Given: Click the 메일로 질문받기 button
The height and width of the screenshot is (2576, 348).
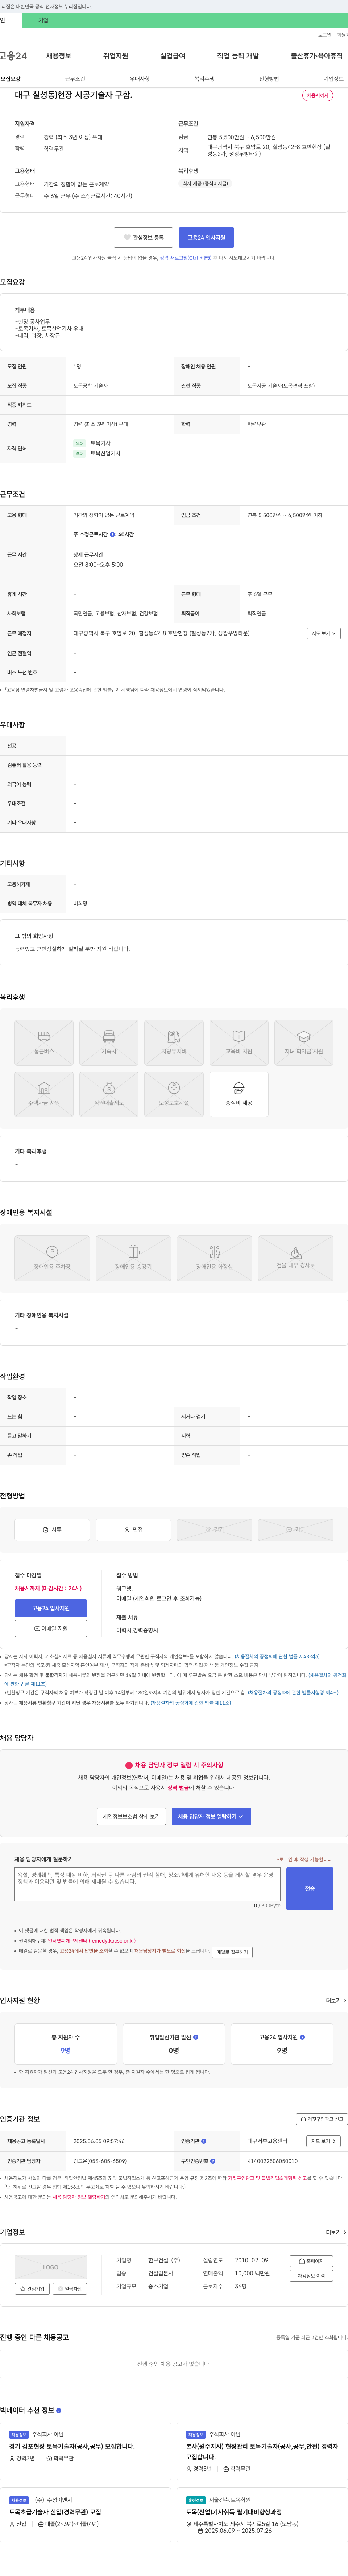Looking at the screenshot, I should [232, 1952].
